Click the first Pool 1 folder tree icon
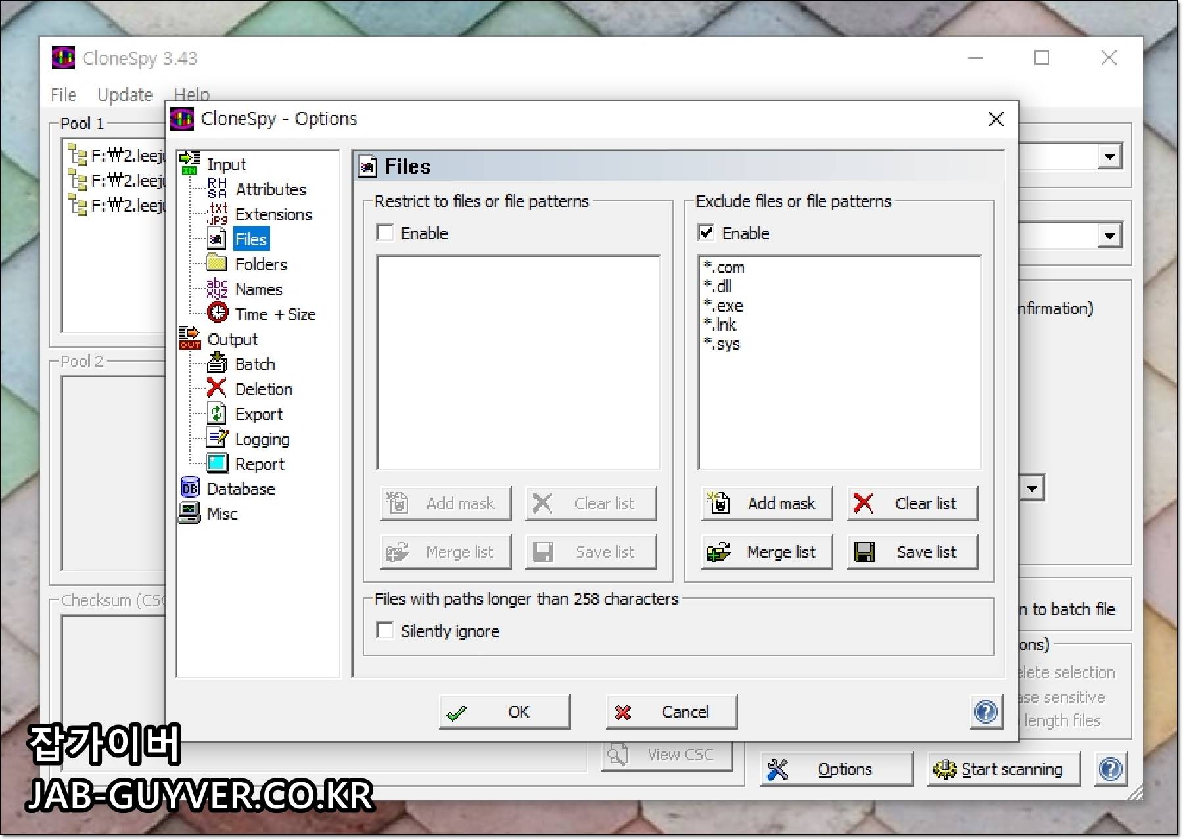 pyautogui.click(x=78, y=156)
